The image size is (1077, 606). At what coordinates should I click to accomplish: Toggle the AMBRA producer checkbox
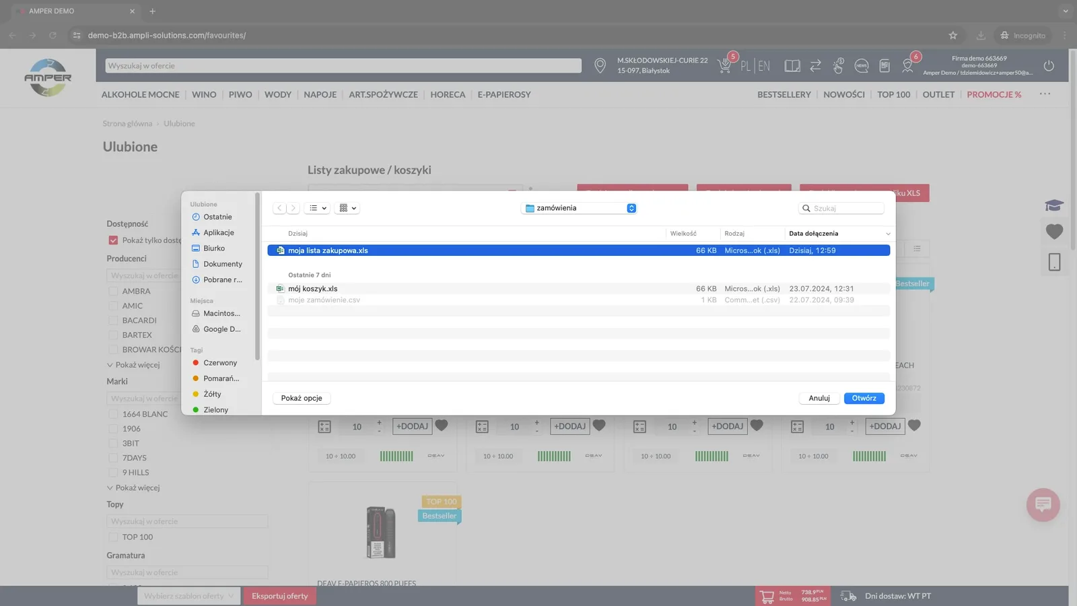point(113,292)
